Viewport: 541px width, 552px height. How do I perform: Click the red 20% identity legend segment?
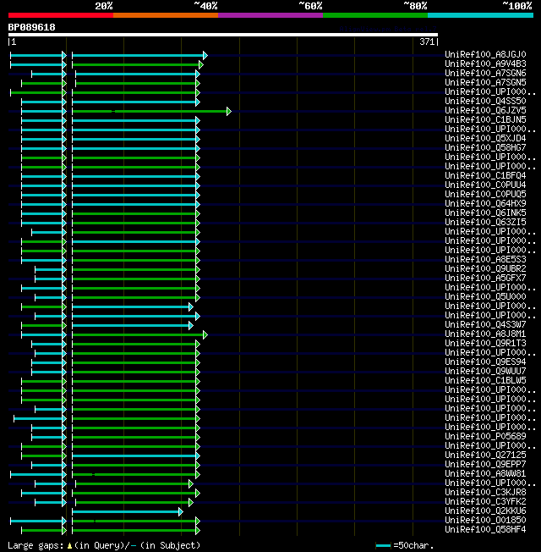pyautogui.click(x=60, y=15)
